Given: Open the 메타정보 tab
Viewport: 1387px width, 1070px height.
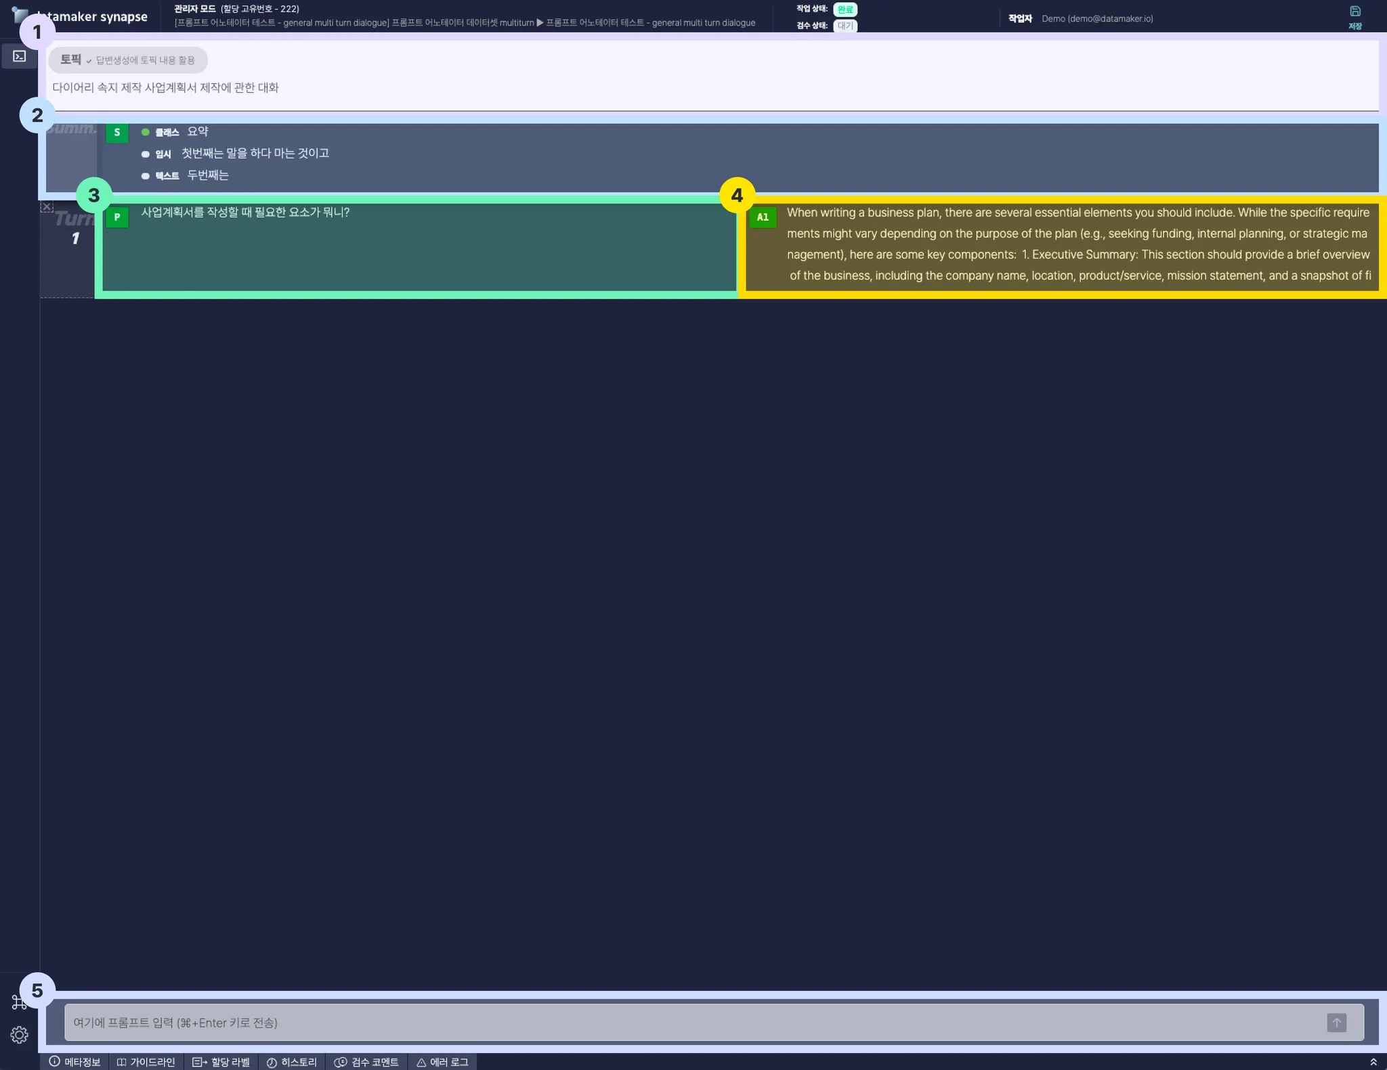Looking at the screenshot, I should 74,1062.
